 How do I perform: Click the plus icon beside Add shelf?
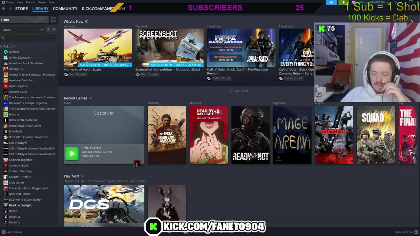(x=231, y=91)
